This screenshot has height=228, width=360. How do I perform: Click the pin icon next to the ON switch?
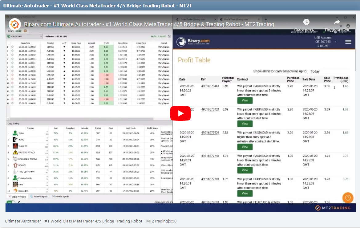[19, 202]
